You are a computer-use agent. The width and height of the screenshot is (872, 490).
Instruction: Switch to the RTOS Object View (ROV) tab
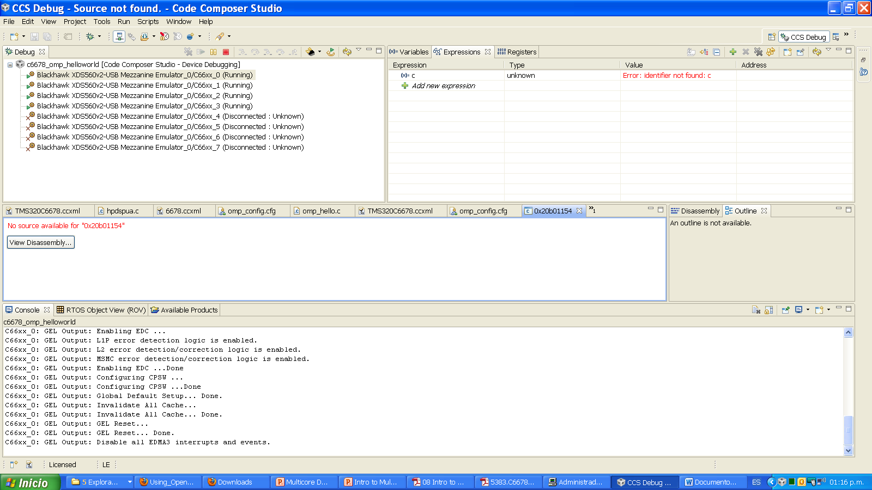pyautogui.click(x=101, y=310)
